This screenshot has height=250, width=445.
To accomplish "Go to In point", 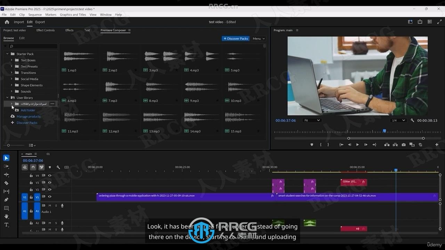I will pos(341,145).
